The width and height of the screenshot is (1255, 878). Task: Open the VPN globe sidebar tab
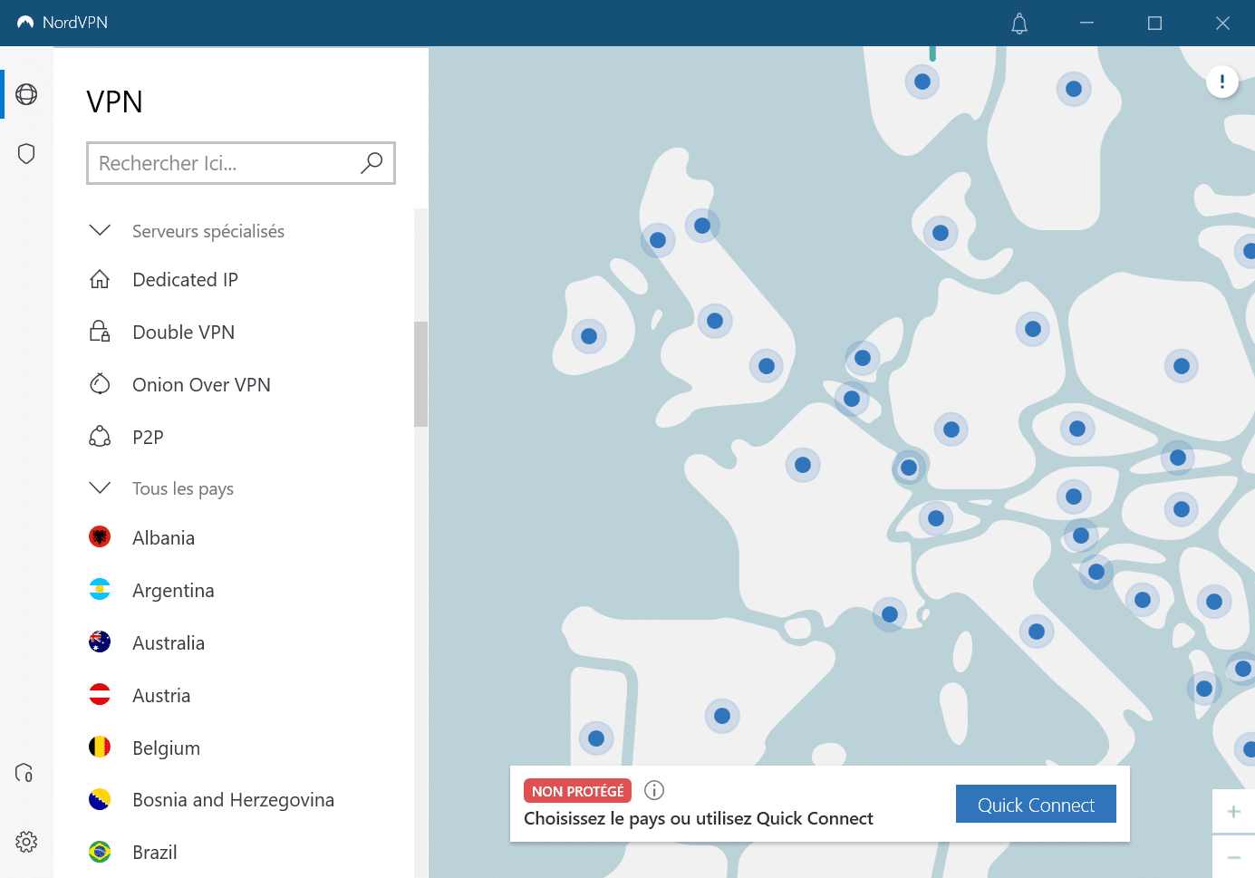click(26, 94)
